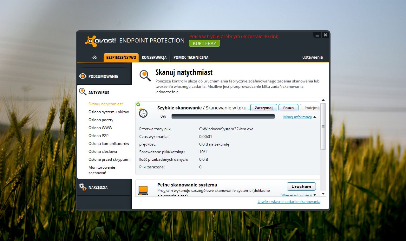Open Osłona komunikatorów
Screen dimensions: 406x241
pyautogui.click(x=109, y=144)
